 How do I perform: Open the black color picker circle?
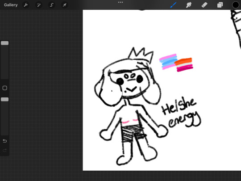coord(236,5)
